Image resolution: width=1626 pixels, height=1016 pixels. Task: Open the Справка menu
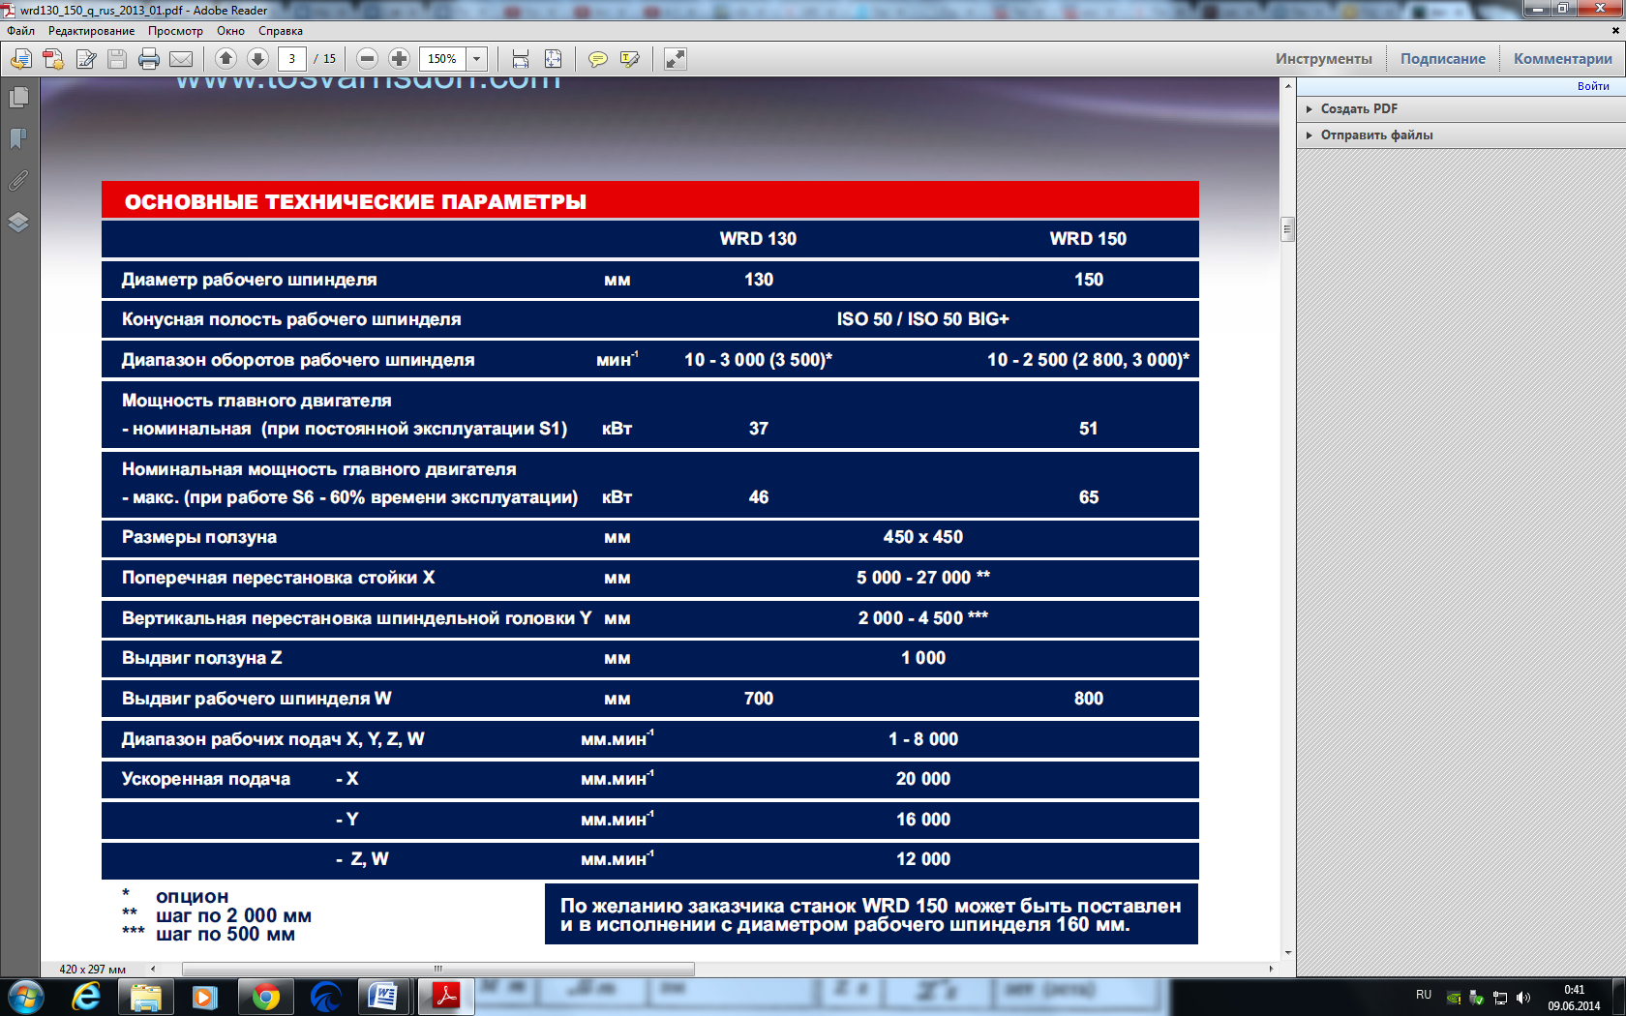[x=281, y=31]
